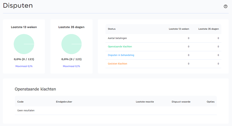The width and height of the screenshot is (232, 126).
Task: Click the Openstaande klachten status link
Action: (x=120, y=46)
